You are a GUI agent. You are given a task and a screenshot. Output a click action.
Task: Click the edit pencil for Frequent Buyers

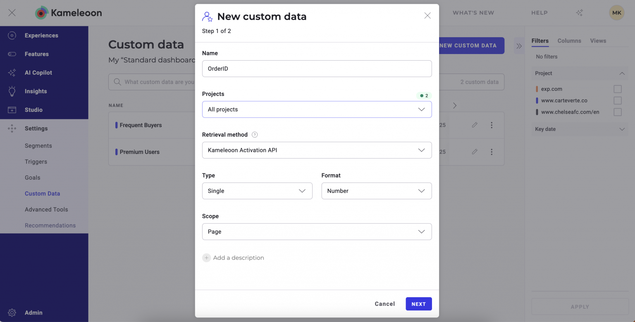pyautogui.click(x=475, y=125)
